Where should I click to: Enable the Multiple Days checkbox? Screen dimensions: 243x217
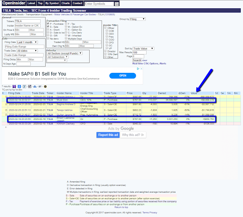pyautogui.click(x=66, y=38)
